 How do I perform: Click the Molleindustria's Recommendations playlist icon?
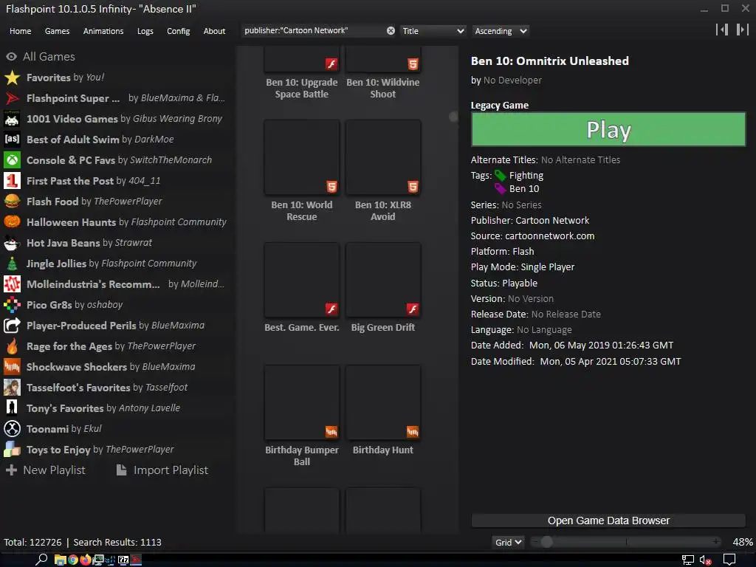(x=12, y=284)
